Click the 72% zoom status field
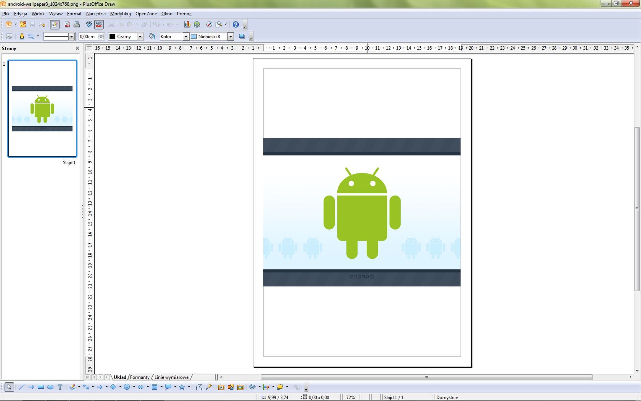The height and width of the screenshot is (401, 641). [351, 397]
